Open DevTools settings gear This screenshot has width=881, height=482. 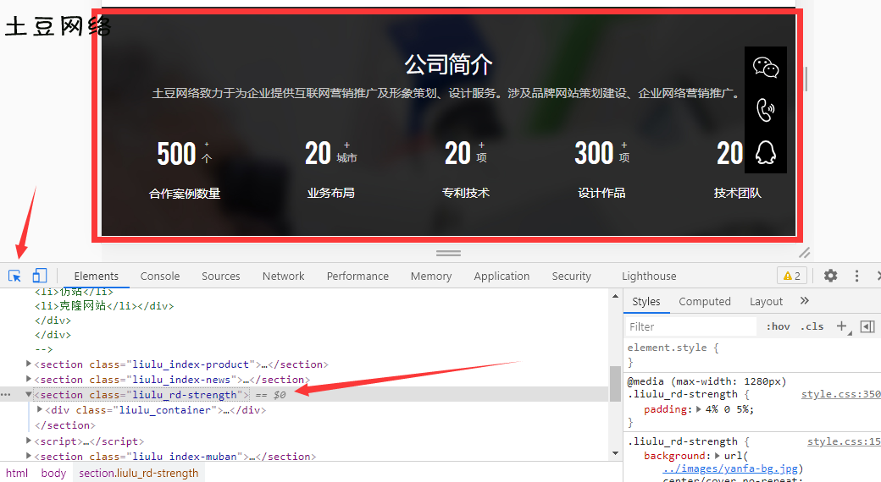pos(830,276)
